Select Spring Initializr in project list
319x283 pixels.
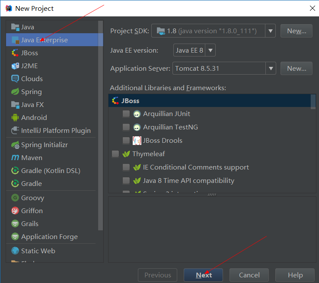click(x=44, y=145)
